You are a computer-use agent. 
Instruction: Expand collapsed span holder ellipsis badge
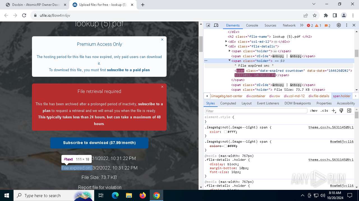tap(275, 51)
